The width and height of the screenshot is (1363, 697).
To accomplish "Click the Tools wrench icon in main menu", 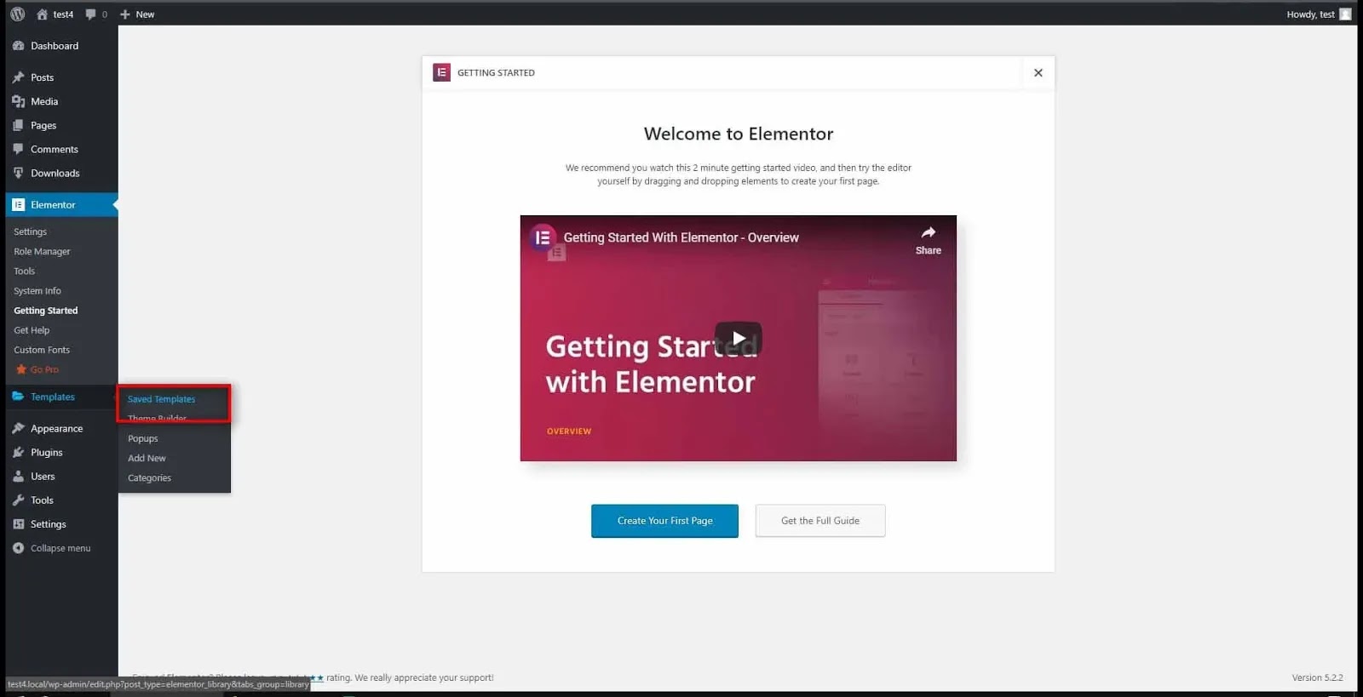I will [x=18, y=500].
